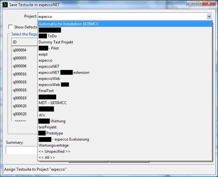
Task: Select 'FinalTest' from dropdown list
Action: [46, 91]
